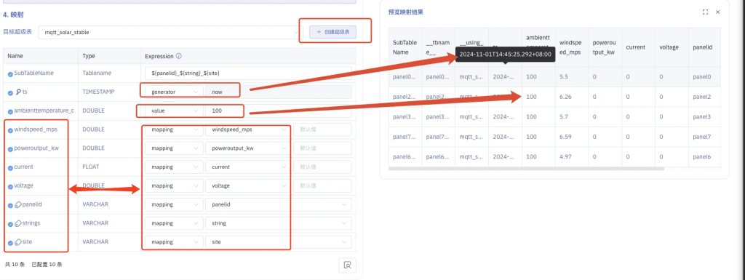Click the Name column header
This screenshot has height=280, width=745.
15,56
